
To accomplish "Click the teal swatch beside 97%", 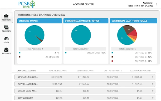I will coord(20,53).
